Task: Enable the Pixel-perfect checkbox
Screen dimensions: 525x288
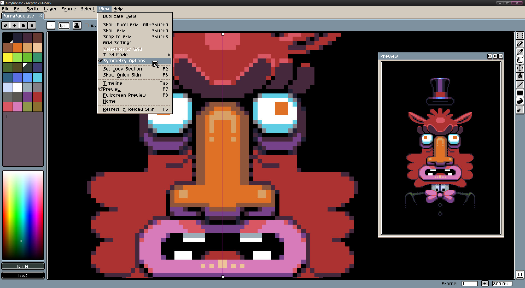Action: [x=87, y=26]
